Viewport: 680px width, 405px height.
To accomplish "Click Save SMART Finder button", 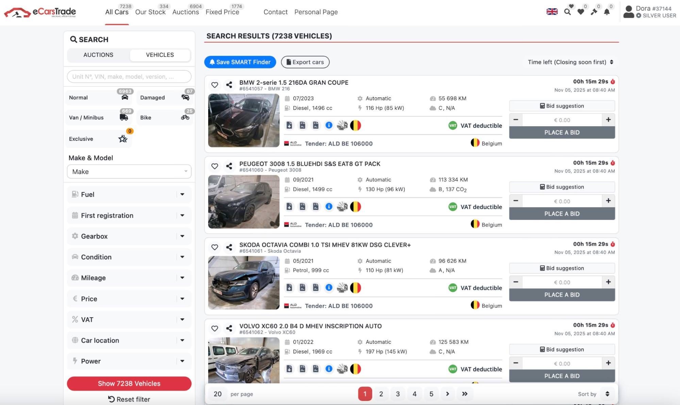I will coord(240,62).
